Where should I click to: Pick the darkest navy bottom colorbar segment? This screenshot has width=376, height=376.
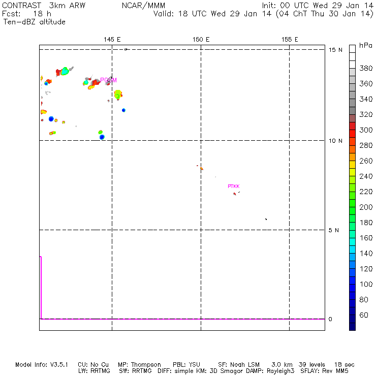352,327
